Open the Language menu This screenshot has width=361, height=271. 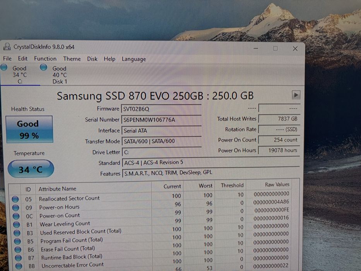(134, 59)
